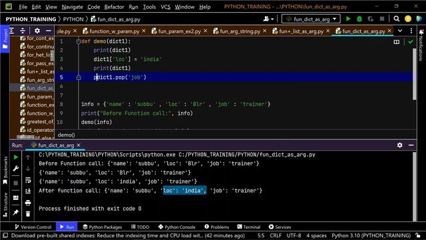This screenshot has width=426, height=240.
Task: Open the VCS menu
Action: pos(165,7)
